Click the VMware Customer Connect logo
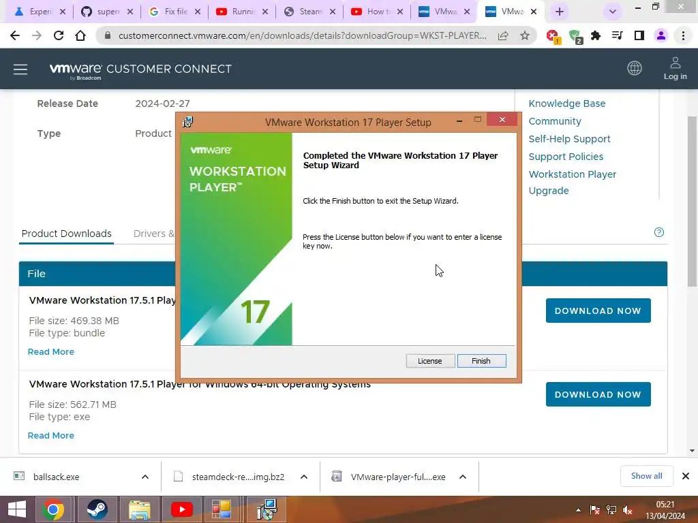The width and height of the screenshot is (698, 523). (x=140, y=69)
